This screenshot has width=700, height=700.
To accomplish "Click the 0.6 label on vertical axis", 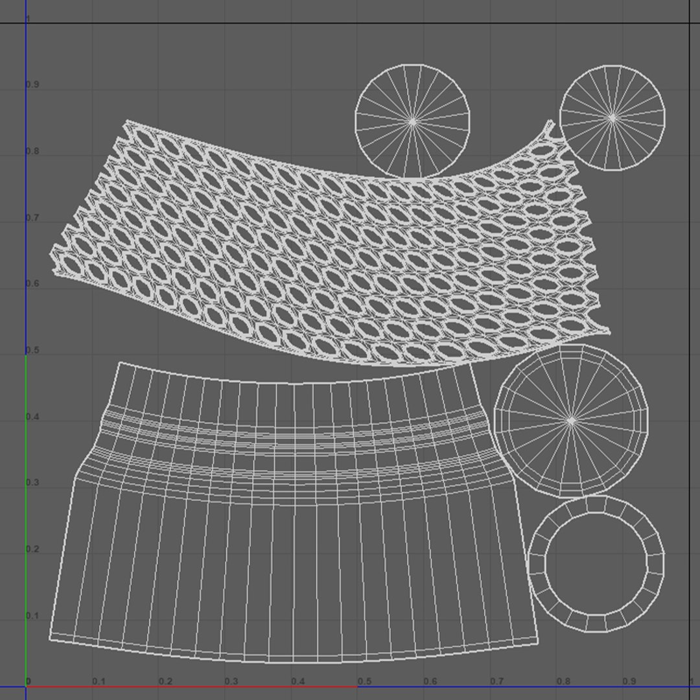I will 32,283.
